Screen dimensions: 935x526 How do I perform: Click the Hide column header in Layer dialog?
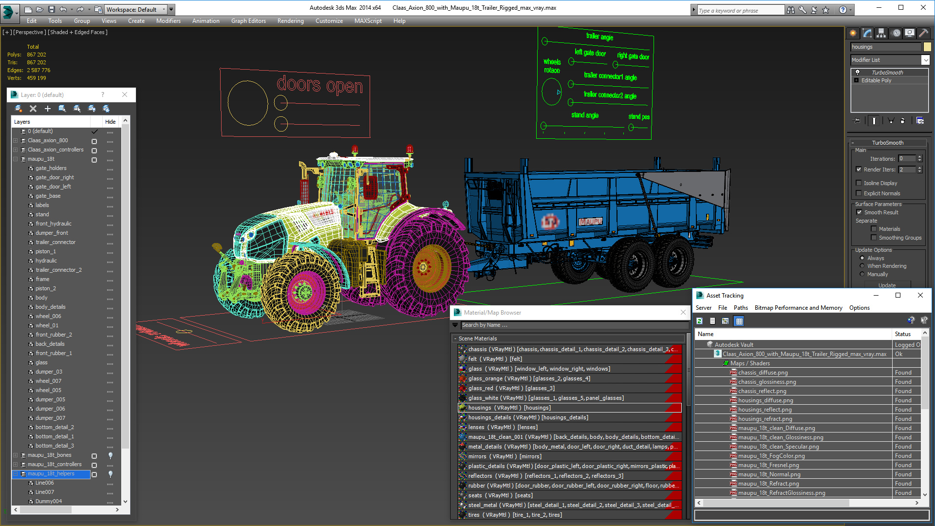111,122
